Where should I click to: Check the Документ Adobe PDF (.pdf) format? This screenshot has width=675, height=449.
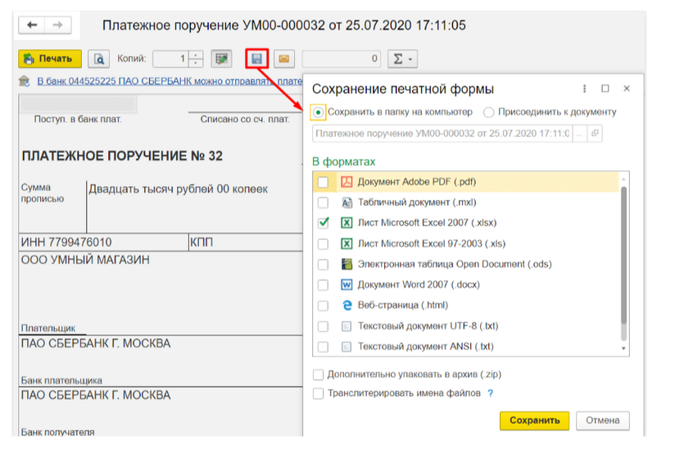click(x=324, y=181)
